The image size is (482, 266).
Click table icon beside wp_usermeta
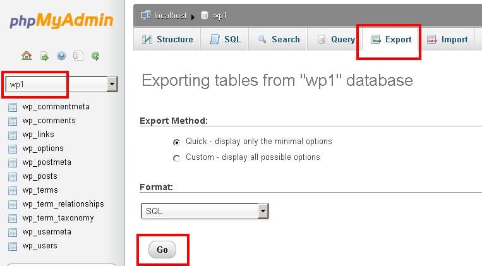(x=13, y=232)
